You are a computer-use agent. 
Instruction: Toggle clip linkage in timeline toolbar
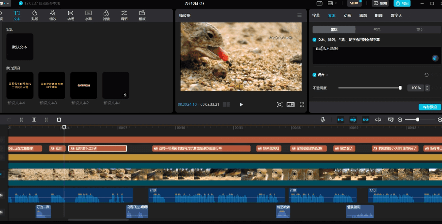(365, 120)
